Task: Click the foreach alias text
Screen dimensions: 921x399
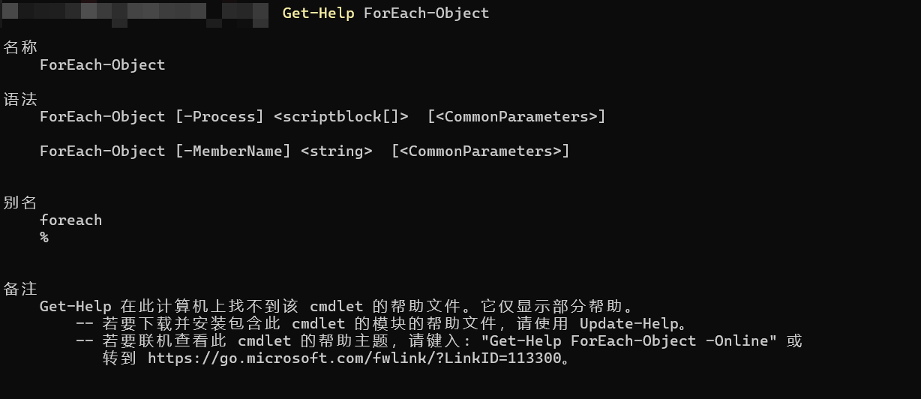Action: [70, 220]
